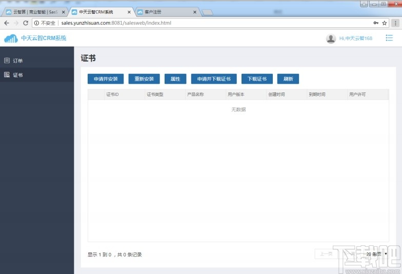
Task: Click the cloud logo of 中天云智CRM系统
Action: pyautogui.click(x=11, y=38)
